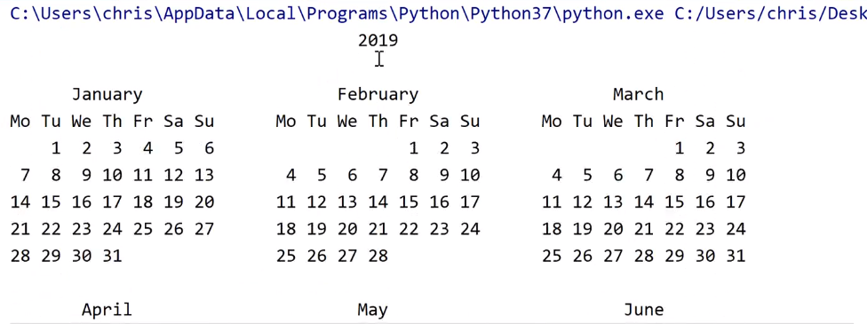Image resolution: width=867 pixels, height=324 pixels.
Task: Click day 8 in March
Action: pos(679,175)
